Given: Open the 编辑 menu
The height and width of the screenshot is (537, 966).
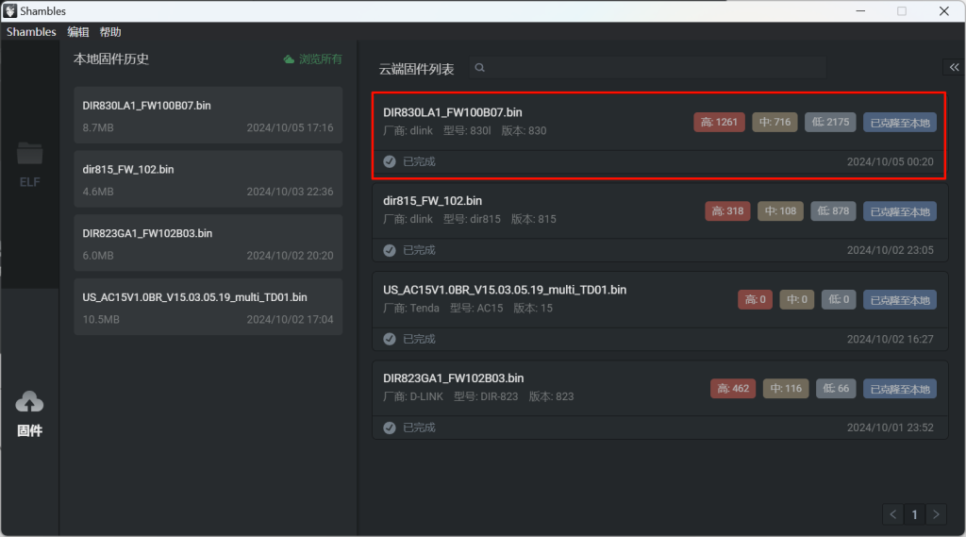Looking at the screenshot, I should pyautogui.click(x=77, y=32).
